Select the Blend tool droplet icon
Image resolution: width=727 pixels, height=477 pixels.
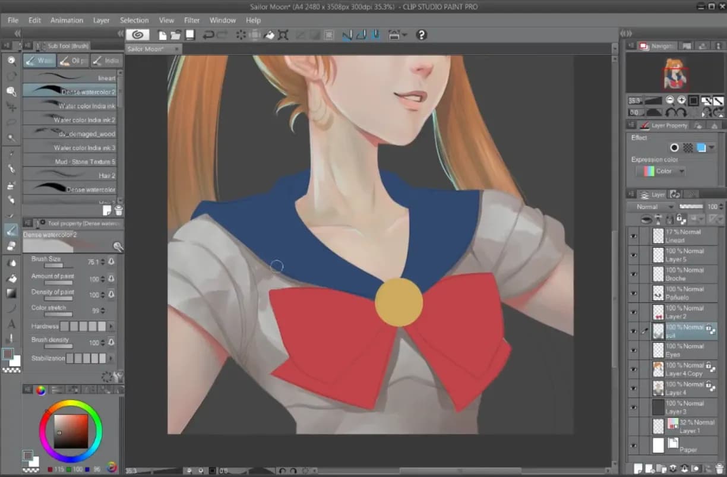(11, 262)
